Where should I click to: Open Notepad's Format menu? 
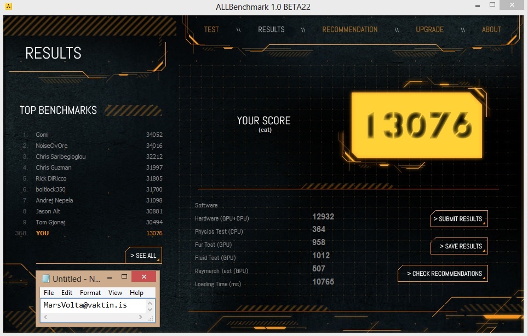coord(90,293)
